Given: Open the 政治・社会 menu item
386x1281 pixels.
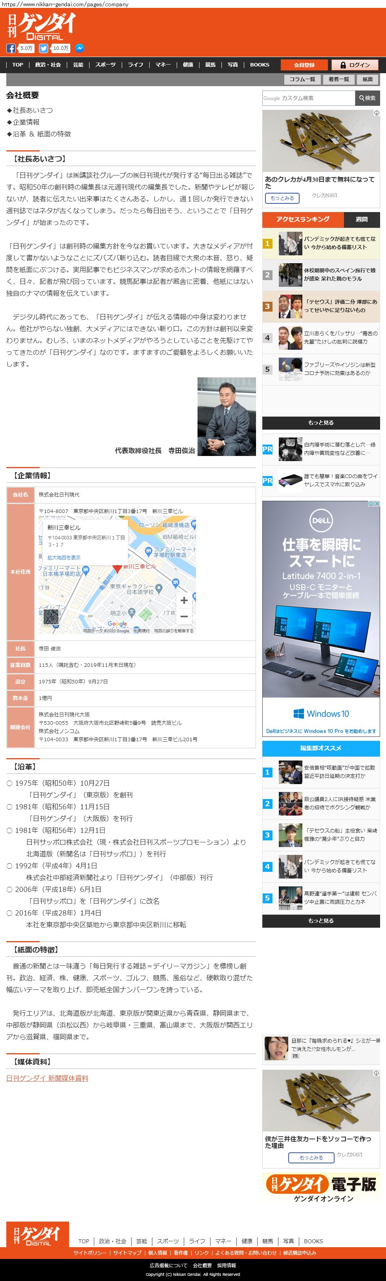Looking at the screenshot, I should coord(48,65).
